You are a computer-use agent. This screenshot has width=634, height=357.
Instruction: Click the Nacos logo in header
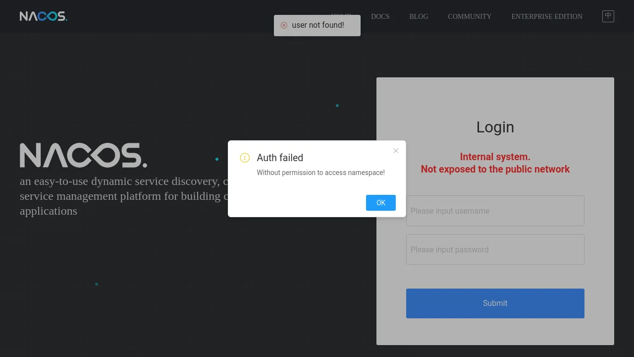(44, 16)
